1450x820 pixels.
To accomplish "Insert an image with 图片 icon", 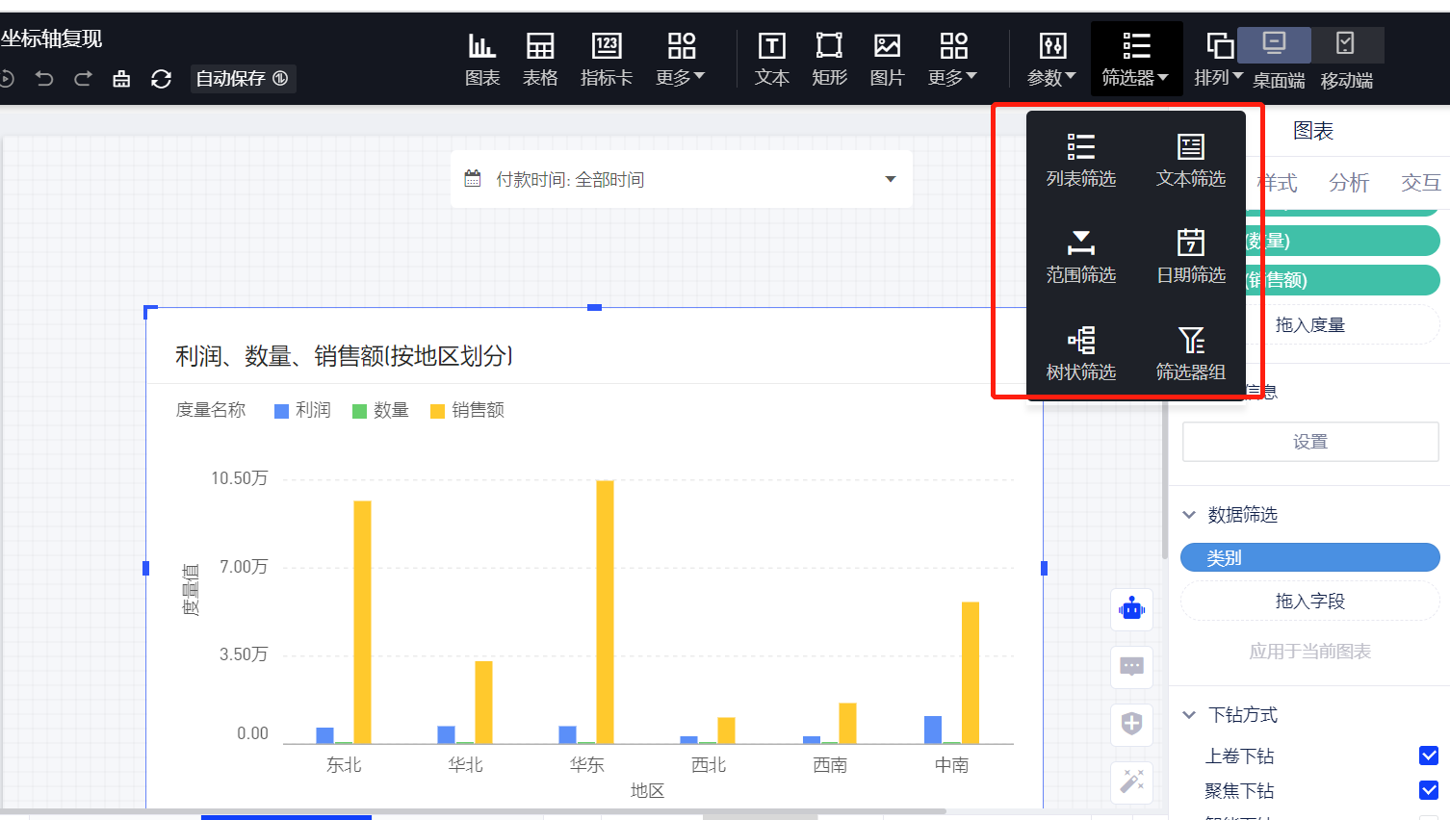I will click(887, 60).
